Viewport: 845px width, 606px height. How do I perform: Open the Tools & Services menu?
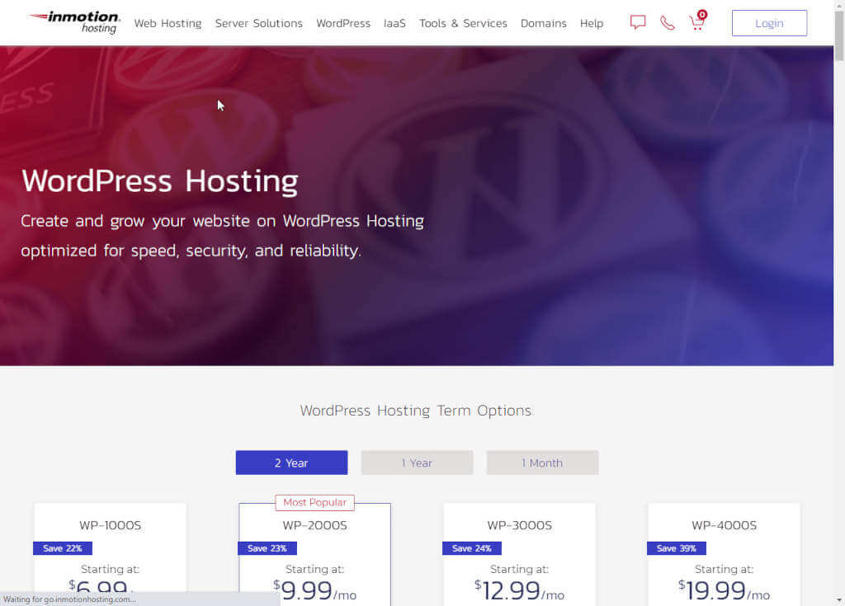pyautogui.click(x=463, y=23)
